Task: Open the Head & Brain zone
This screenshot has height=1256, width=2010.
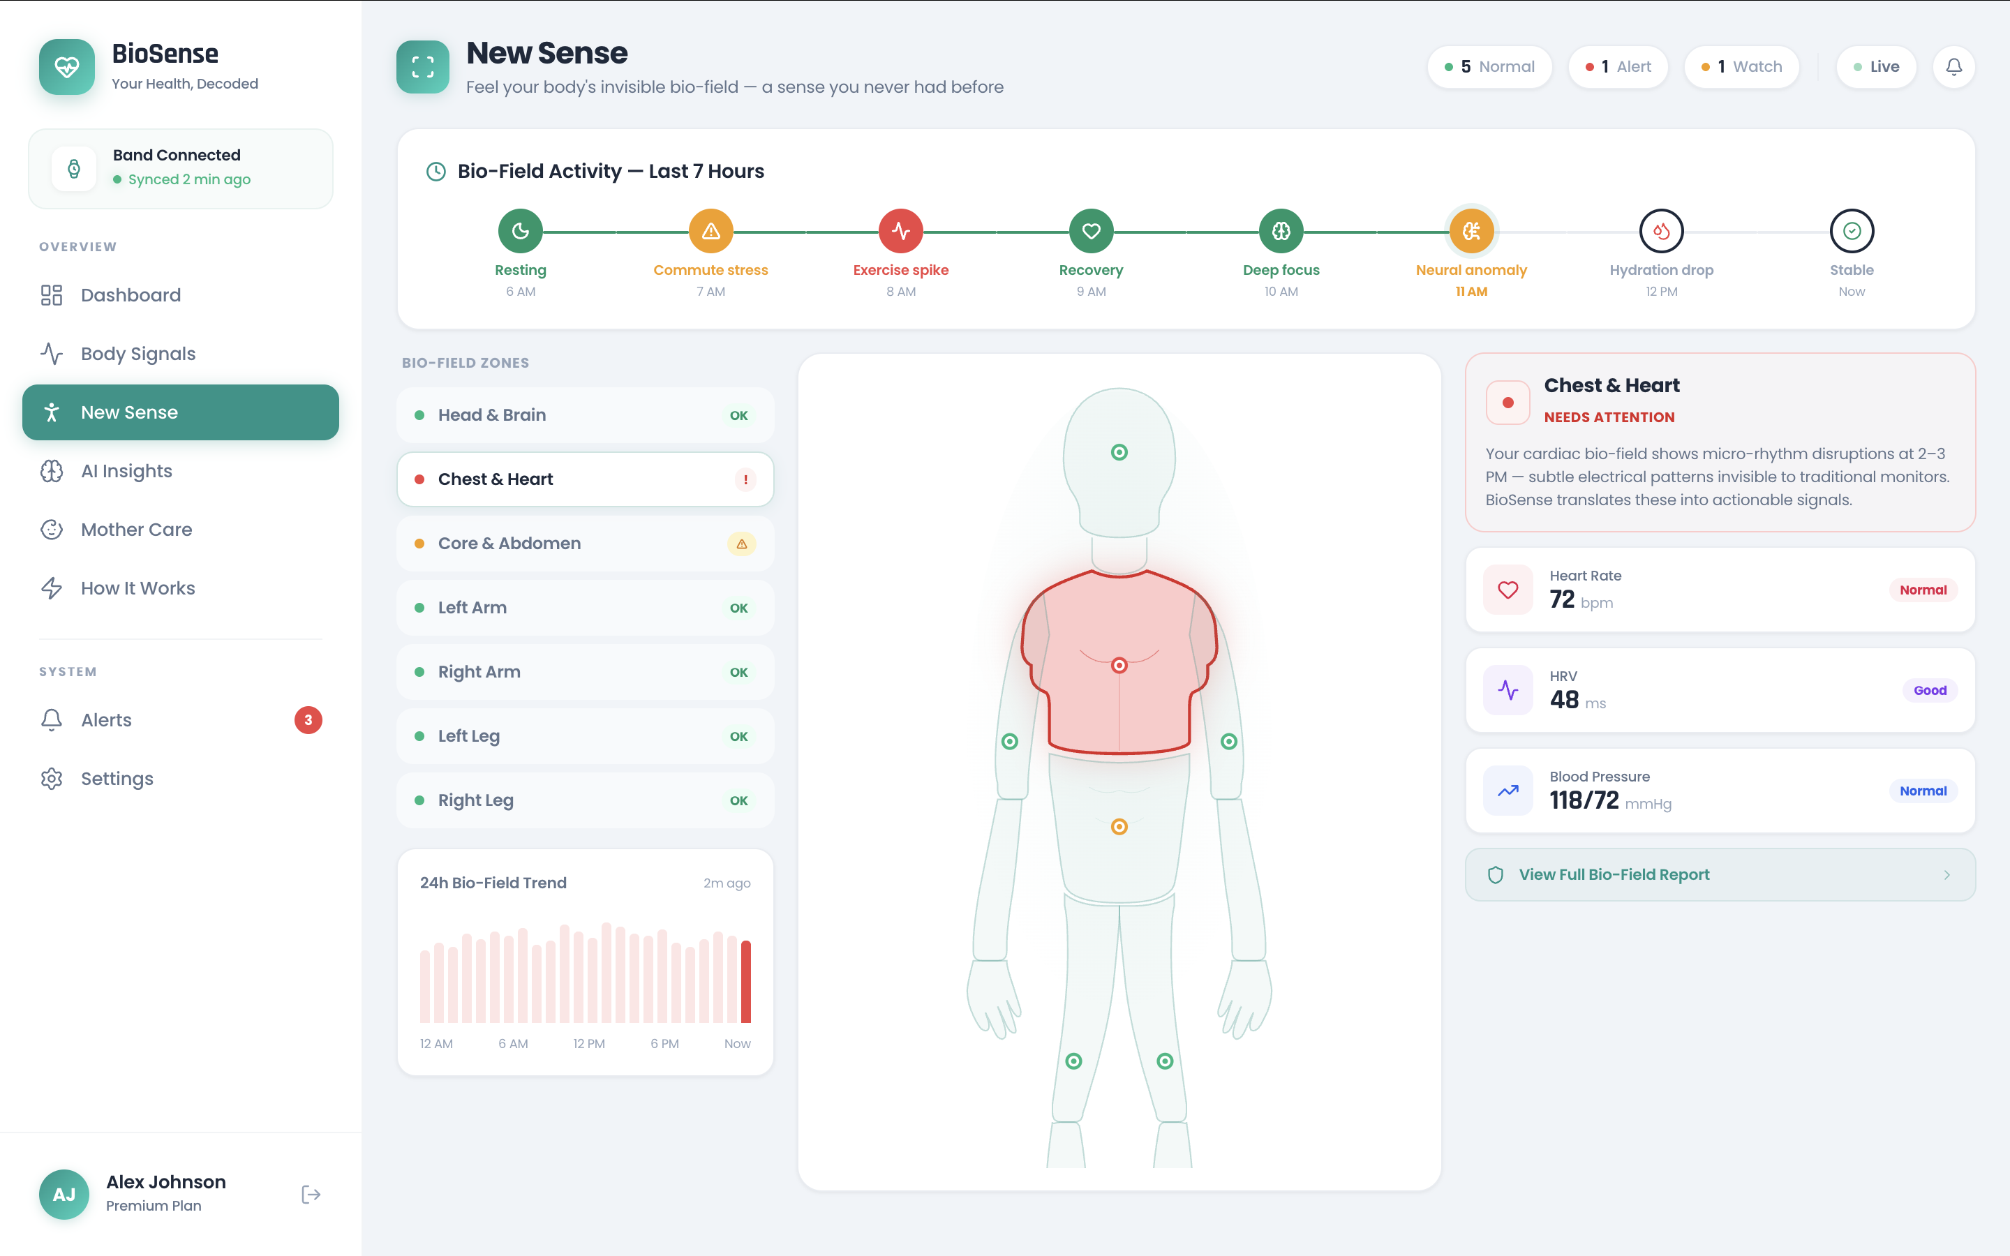Action: point(585,414)
